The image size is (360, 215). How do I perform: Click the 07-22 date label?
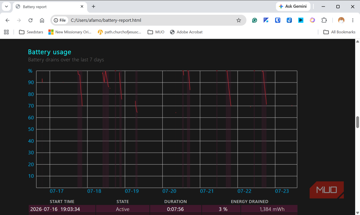click(244, 191)
